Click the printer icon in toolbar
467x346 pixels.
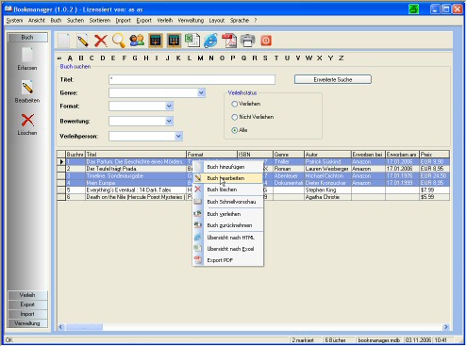247,41
